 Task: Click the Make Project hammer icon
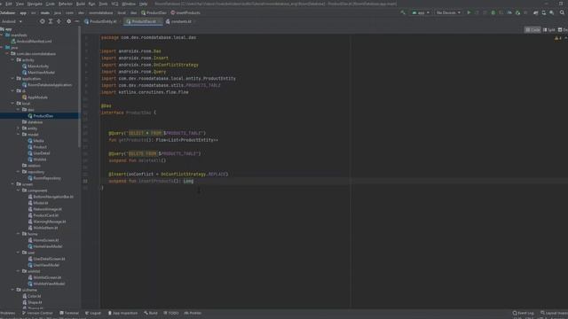tap(403, 12)
